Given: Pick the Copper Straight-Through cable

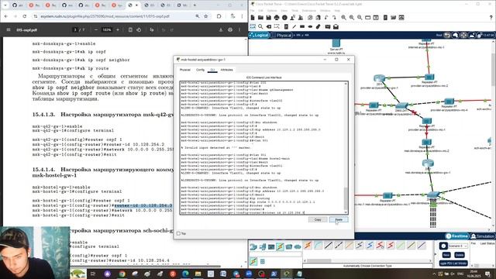Looking at the screenshot, I should [x=329, y=245].
